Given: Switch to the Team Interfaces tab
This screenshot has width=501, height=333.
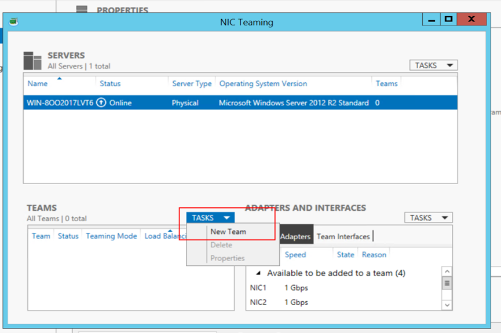Looking at the screenshot, I should pyautogui.click(x=343, y=236).
